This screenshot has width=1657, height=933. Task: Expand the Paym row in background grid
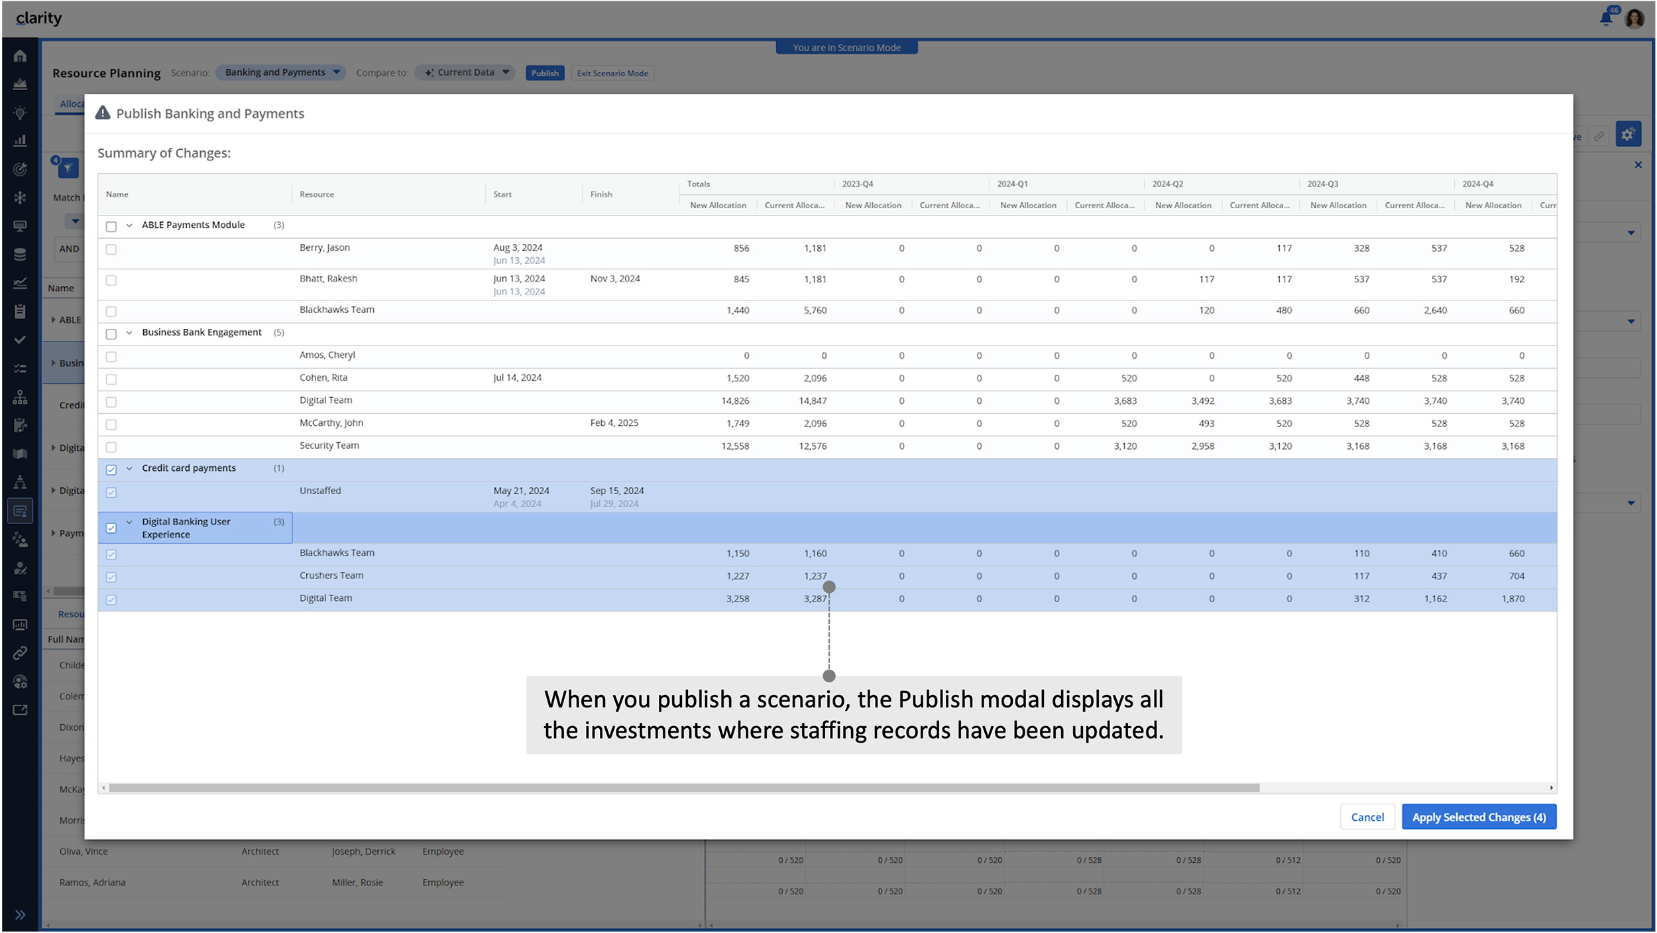54,532
